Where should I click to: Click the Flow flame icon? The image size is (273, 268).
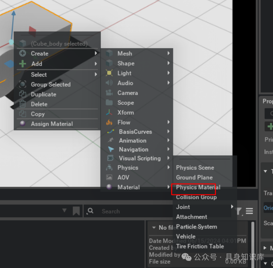[109, 123]
